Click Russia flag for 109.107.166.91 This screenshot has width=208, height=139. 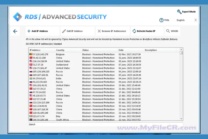31,75
